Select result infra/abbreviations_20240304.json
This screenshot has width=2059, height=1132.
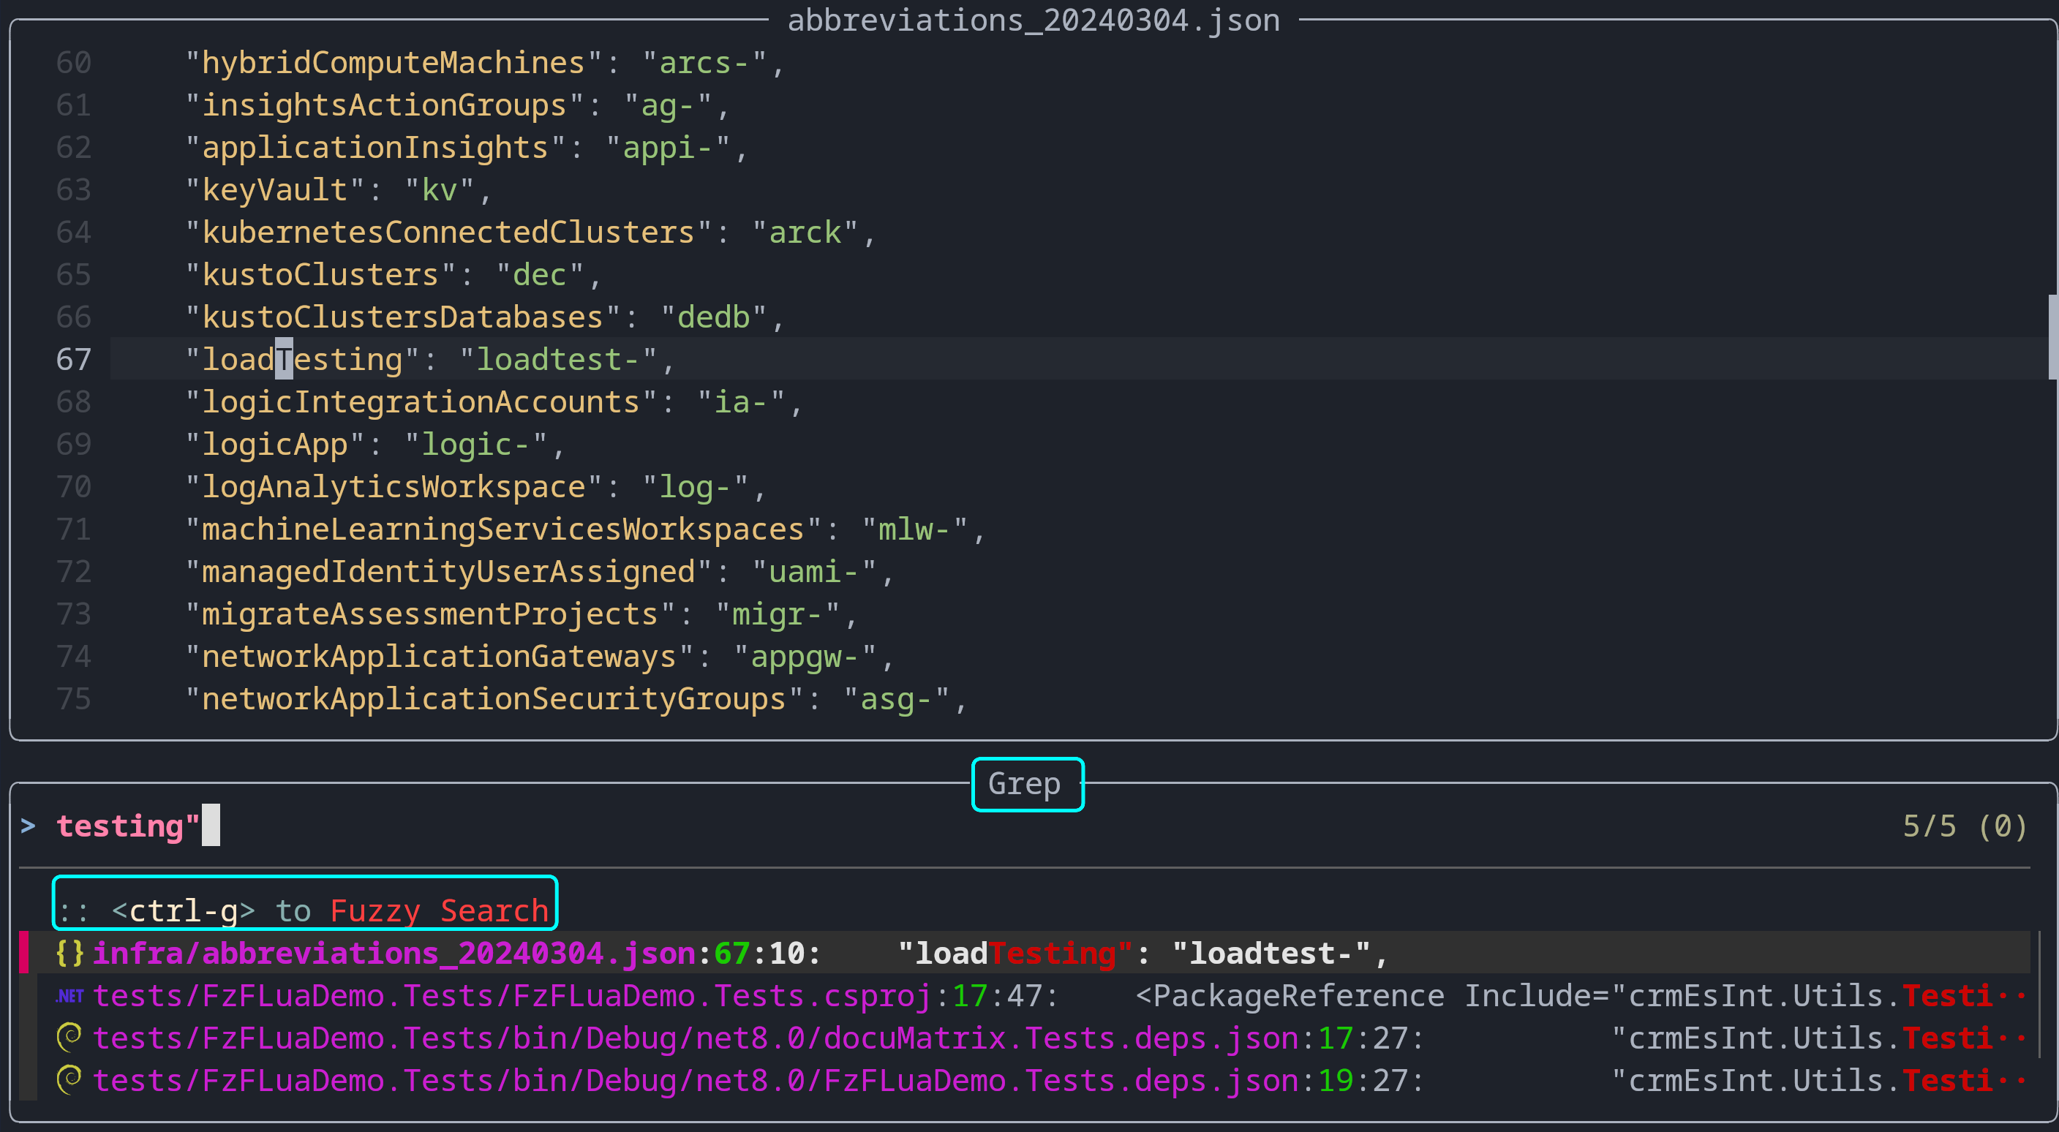click(x=1025, y=953)
